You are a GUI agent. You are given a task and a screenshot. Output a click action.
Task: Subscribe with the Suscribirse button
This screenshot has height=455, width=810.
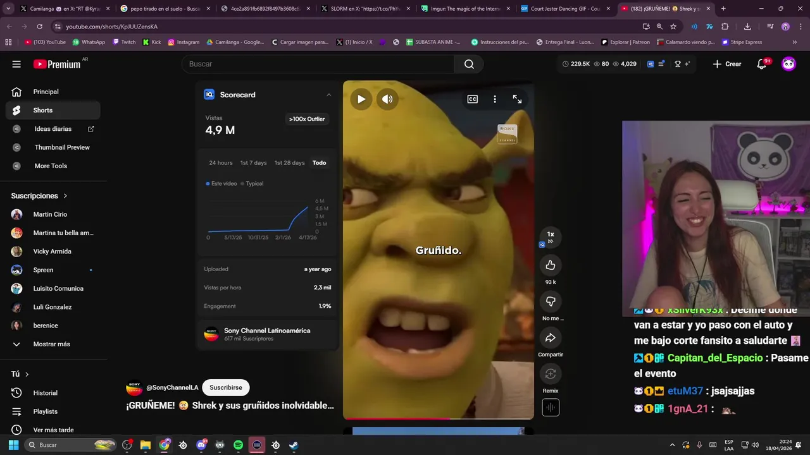click(x=226, y=387)
